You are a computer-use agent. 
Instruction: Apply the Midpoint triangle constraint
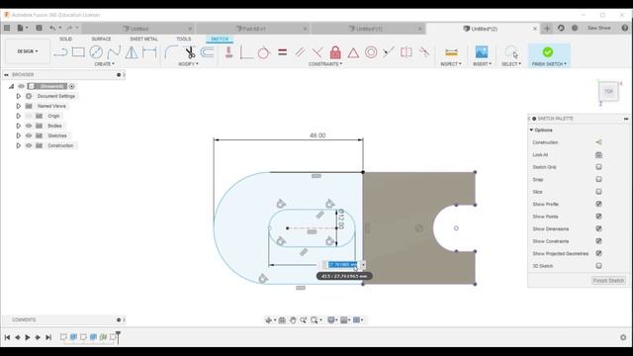(353, 52)
